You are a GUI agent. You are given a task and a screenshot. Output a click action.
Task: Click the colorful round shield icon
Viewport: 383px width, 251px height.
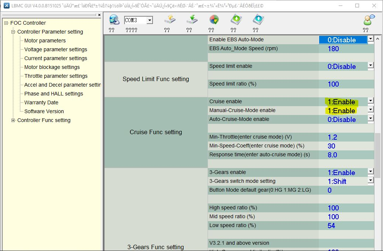[x=214, y=20]
